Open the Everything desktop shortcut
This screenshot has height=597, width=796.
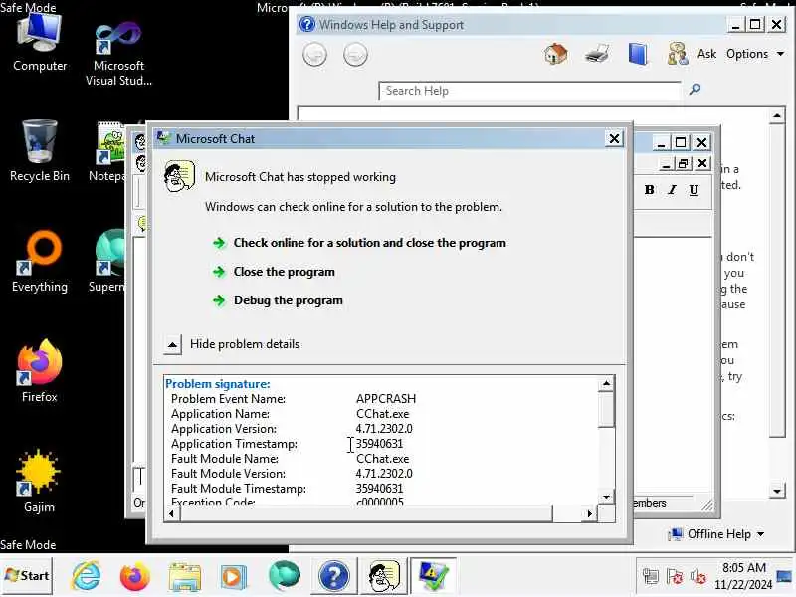pyautogui.click(x=40, y=262)
